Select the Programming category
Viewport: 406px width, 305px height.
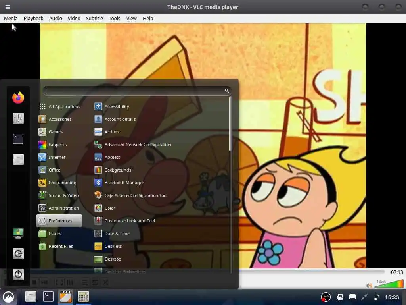[x=59, y=183]
